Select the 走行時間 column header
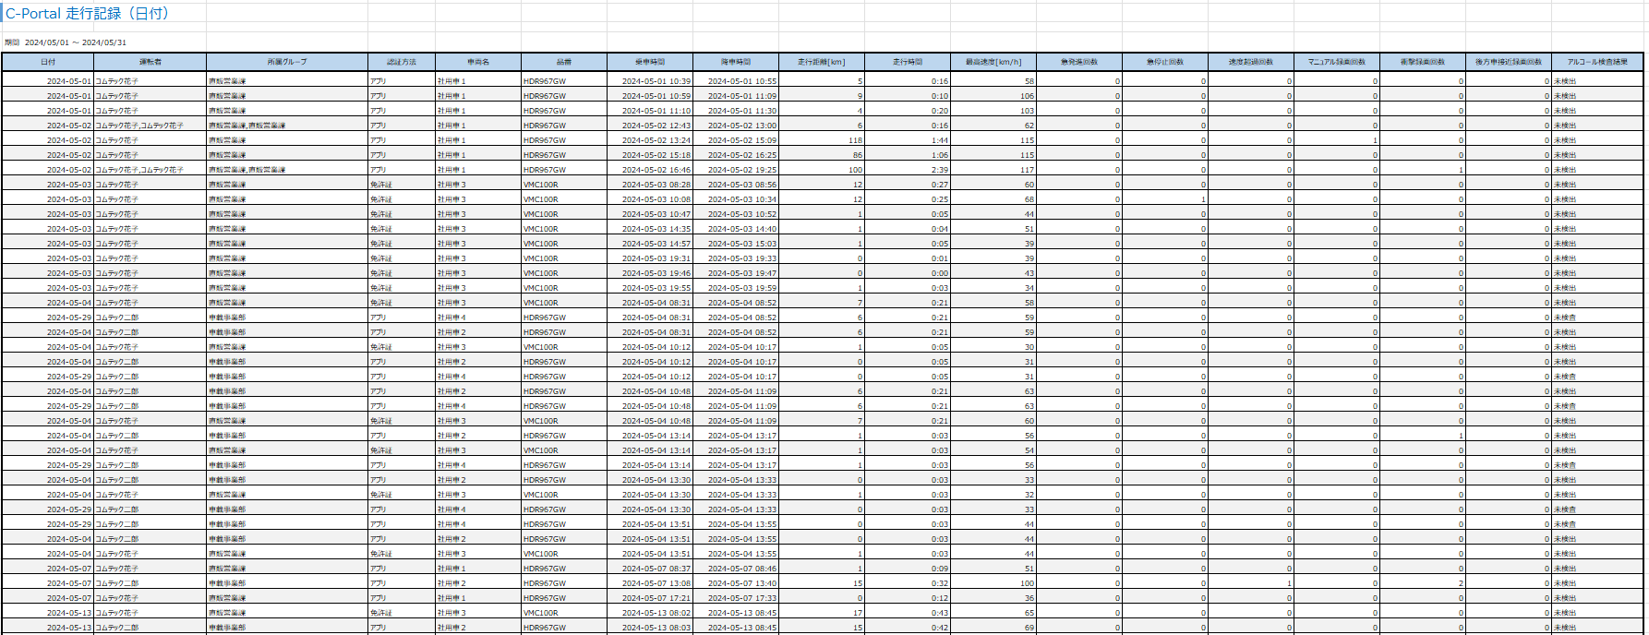Screen dimensions: 1649x635 (908, 62)
